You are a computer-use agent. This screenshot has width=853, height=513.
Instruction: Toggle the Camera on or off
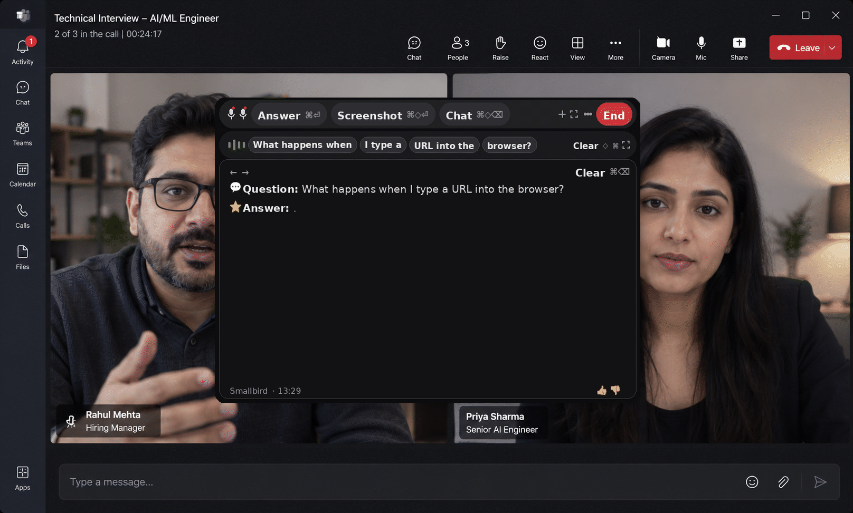664,48
